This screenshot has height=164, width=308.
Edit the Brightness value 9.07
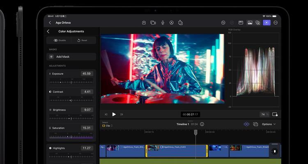(x=87, y=110)
